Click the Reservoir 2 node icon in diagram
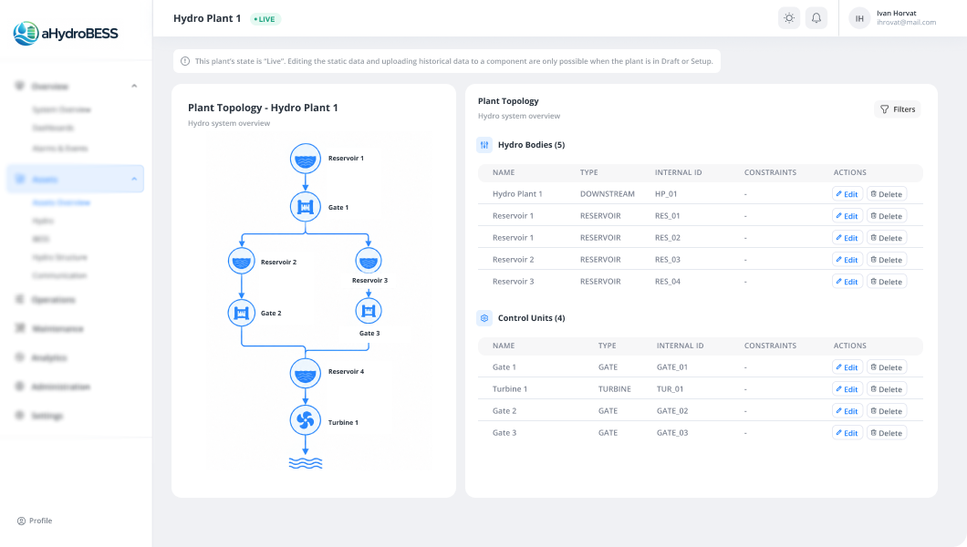967x547 pixels. click(241, 261)
